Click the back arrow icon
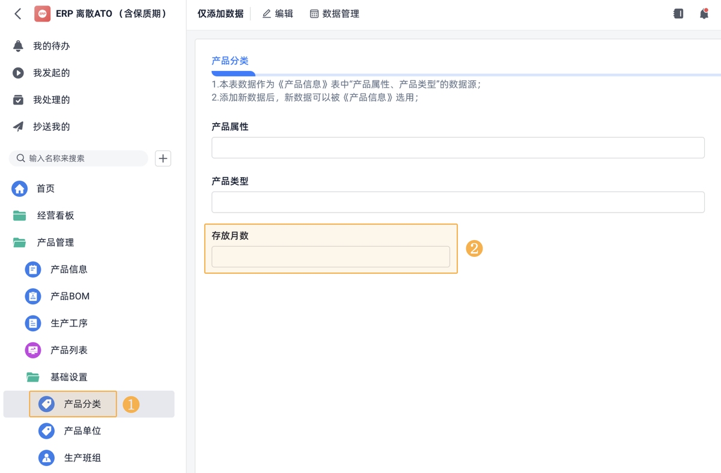The width and height of the screenshot is (721, 473). click(x=18, y=14)
